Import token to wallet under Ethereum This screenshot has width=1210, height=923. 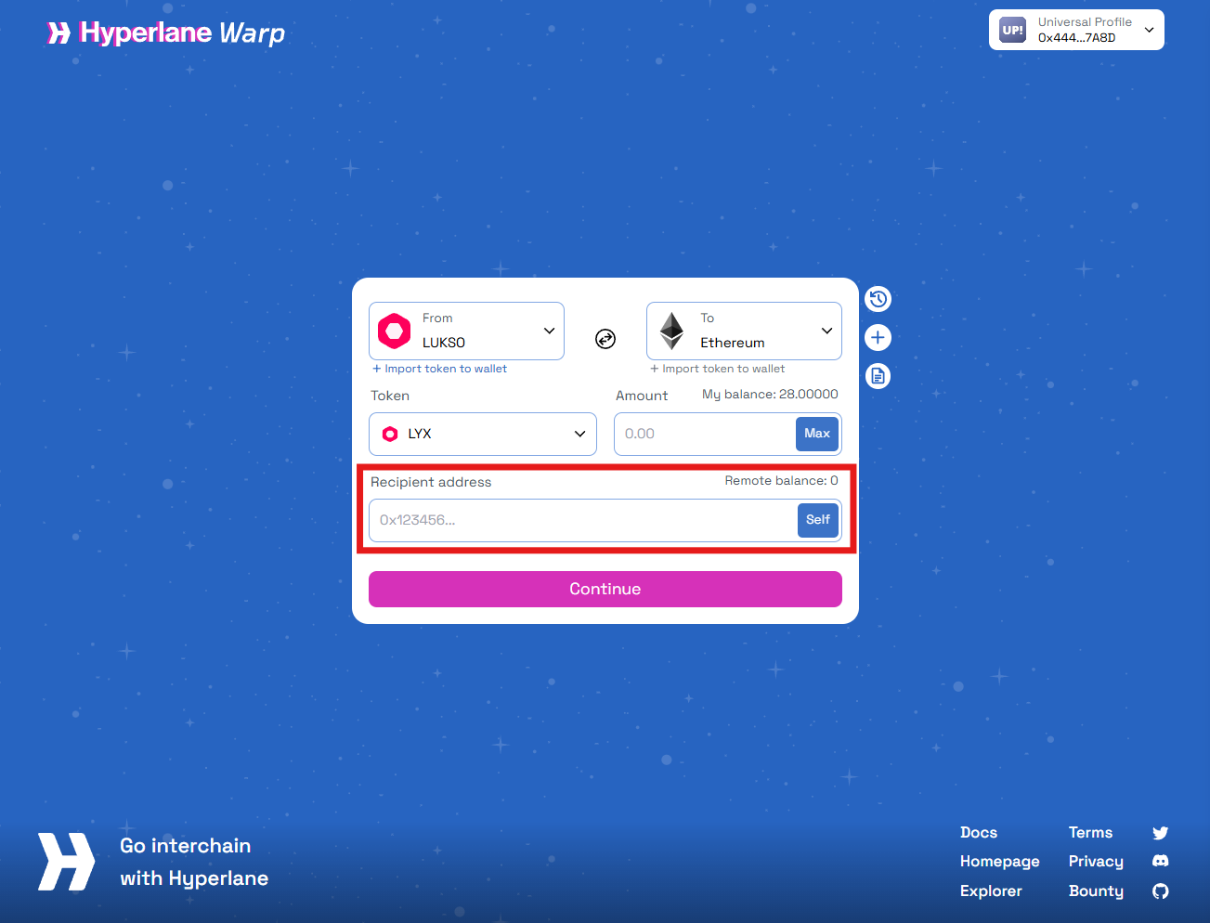717,369
